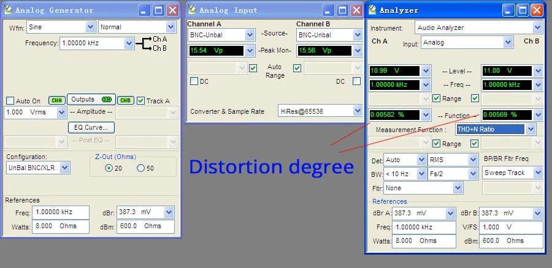Open the Analyzer dBr A 387.3 mV dropdown
Image resolution: width=552 pixels, height=268 pixels.
[451, 213]
